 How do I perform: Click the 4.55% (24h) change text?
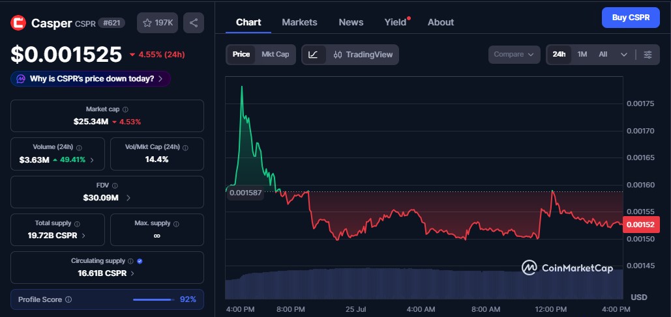(161, 55)
